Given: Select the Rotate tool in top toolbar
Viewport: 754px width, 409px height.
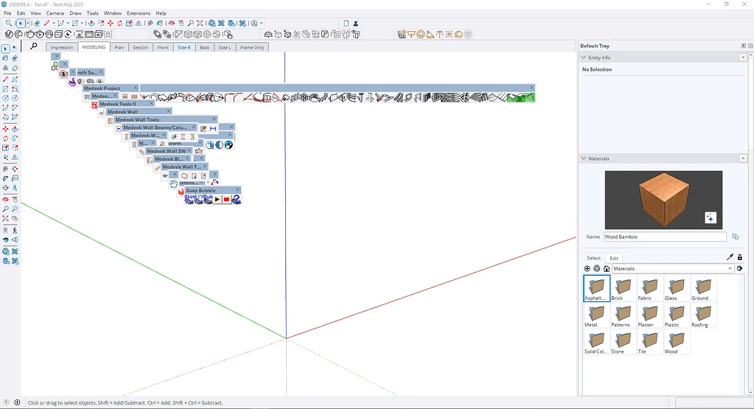Looking at the screenshot, I should 119,23.
